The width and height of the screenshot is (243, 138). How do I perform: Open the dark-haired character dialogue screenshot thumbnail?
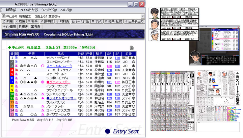coord(215,45)
